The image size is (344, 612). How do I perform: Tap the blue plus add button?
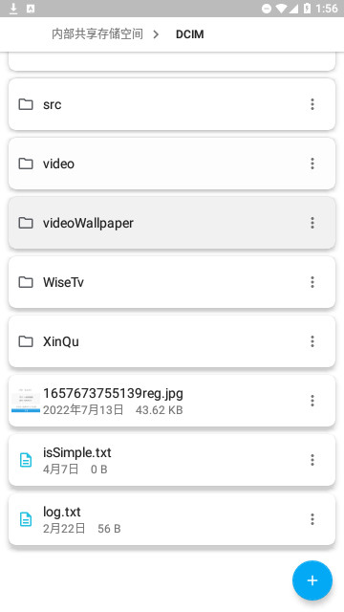point(312,580)
